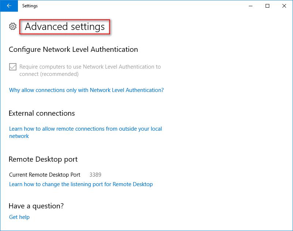Toggle the Network Level Authentication requirement checkbox

pos(12,67)
